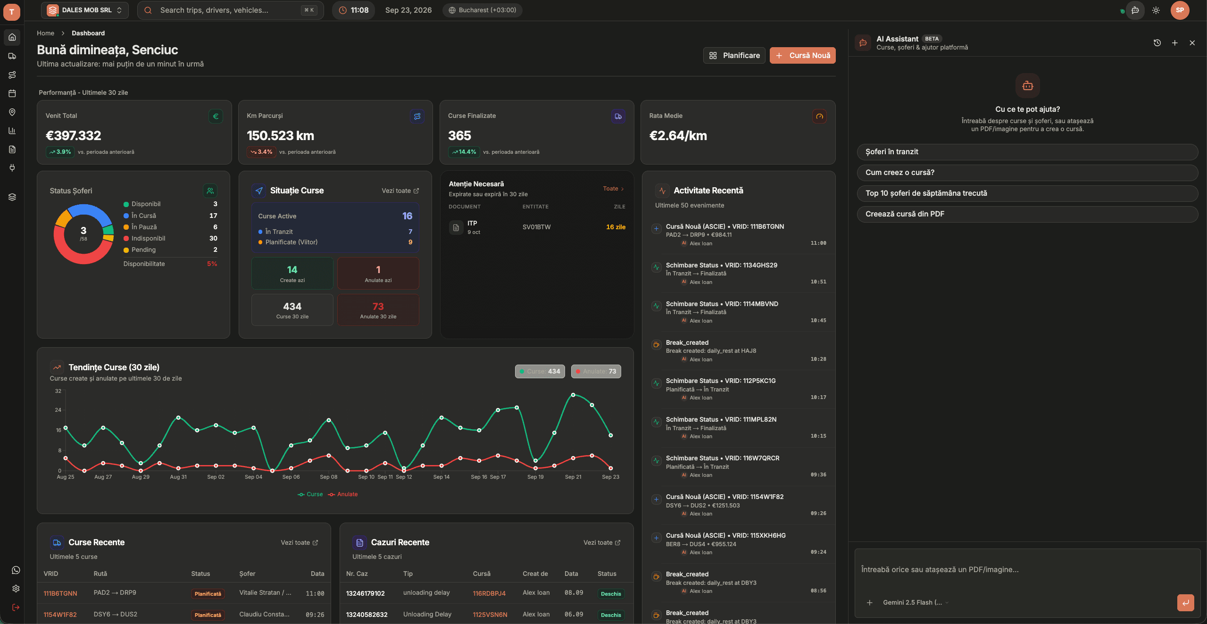Image resolution: width=1207 pixels, height=624 pixels.
Task: Open the Home icon in sidebar
Action: [x=12, y=37]
